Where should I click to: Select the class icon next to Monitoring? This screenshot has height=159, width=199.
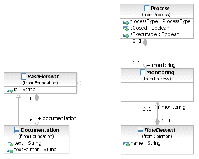click(x=143, y=72)
